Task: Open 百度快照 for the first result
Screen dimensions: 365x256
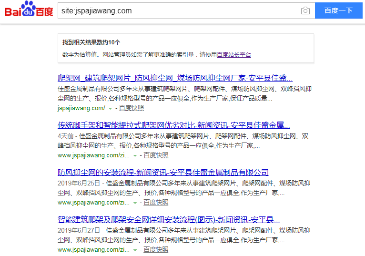Action: click(x=132, y=108)
